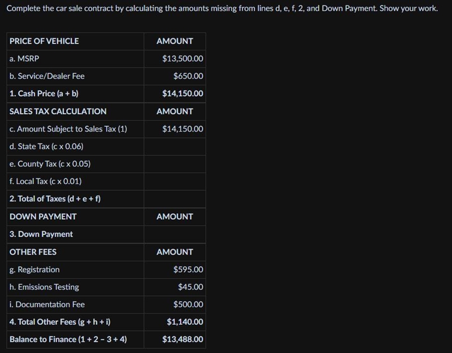The height and width of the screenshot is (353, 452).
Task: Click the empty State Tax amount cell
Action: click(175, 146)
